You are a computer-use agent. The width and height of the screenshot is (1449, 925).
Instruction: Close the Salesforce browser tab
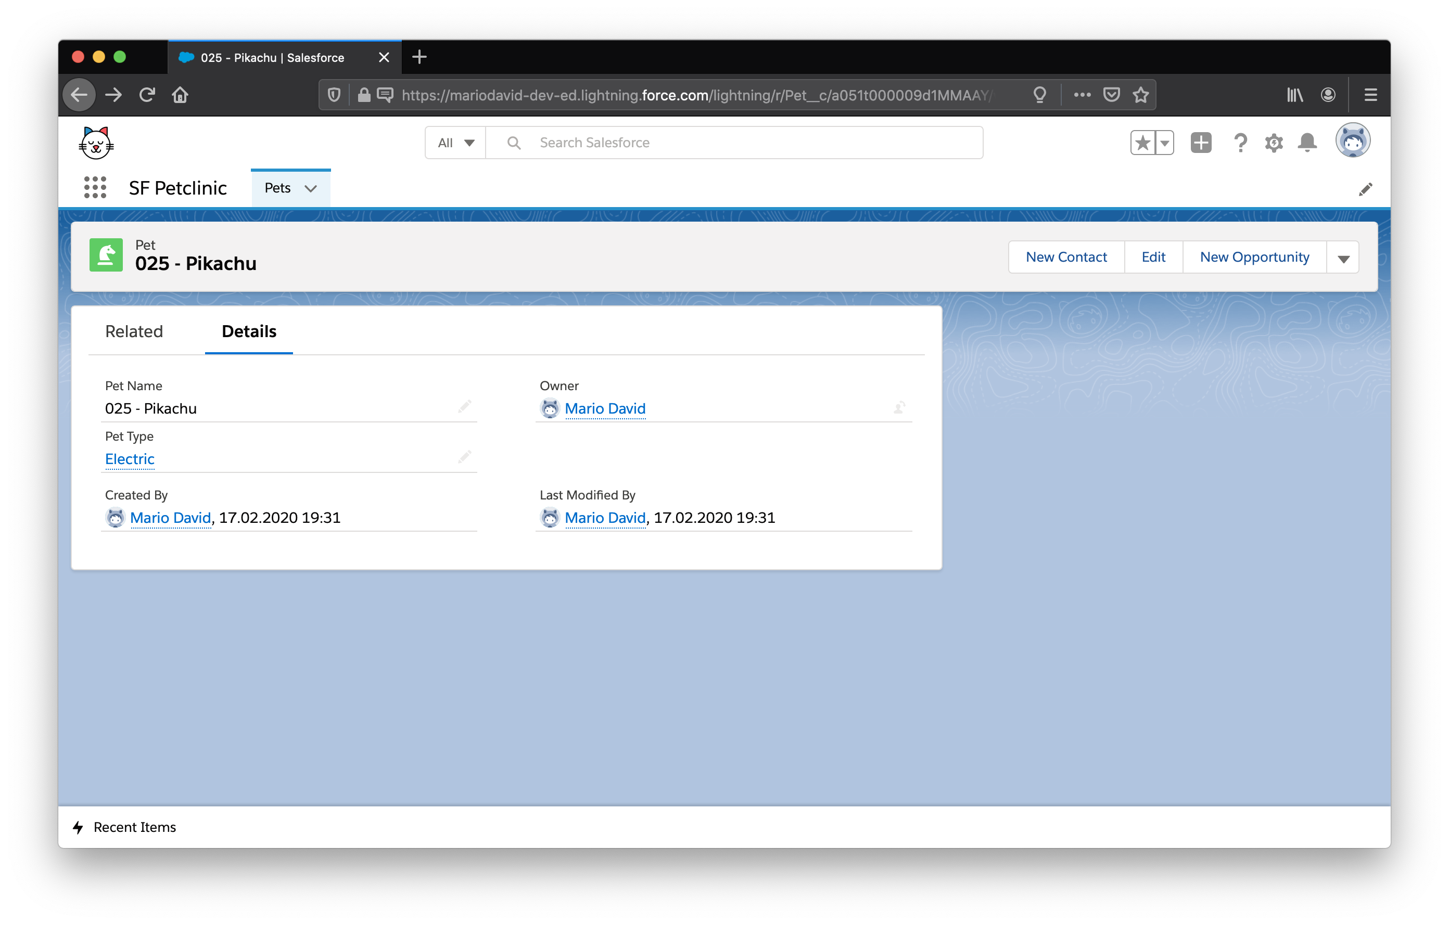click(384, 58)
